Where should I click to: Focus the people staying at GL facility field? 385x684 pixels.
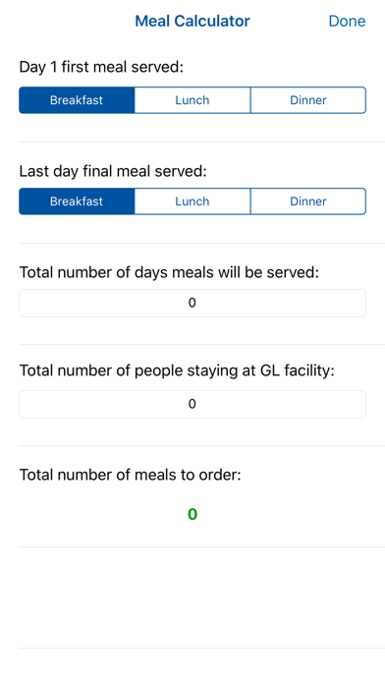pyautogui.click(x=192, y=404)
